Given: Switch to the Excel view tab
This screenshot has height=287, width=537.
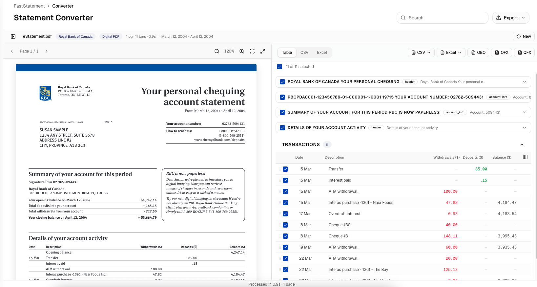Looking at the screenshot, I should coord(321,53).
